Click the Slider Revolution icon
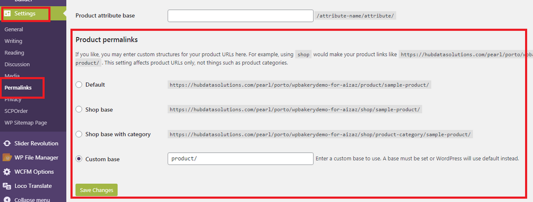The height and width of the screenshot is (202, 533). coord(7,143)
